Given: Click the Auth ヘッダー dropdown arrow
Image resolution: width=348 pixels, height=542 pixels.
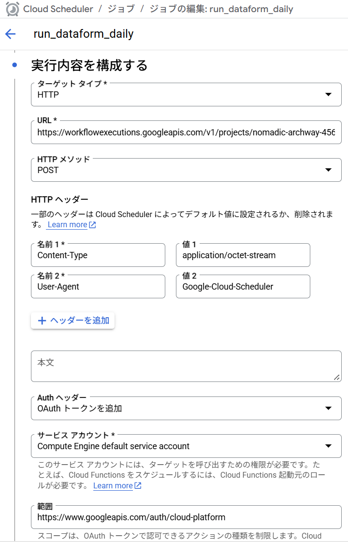Looking at the screenshot, I should pyautogui.click(x=328, y=408).
